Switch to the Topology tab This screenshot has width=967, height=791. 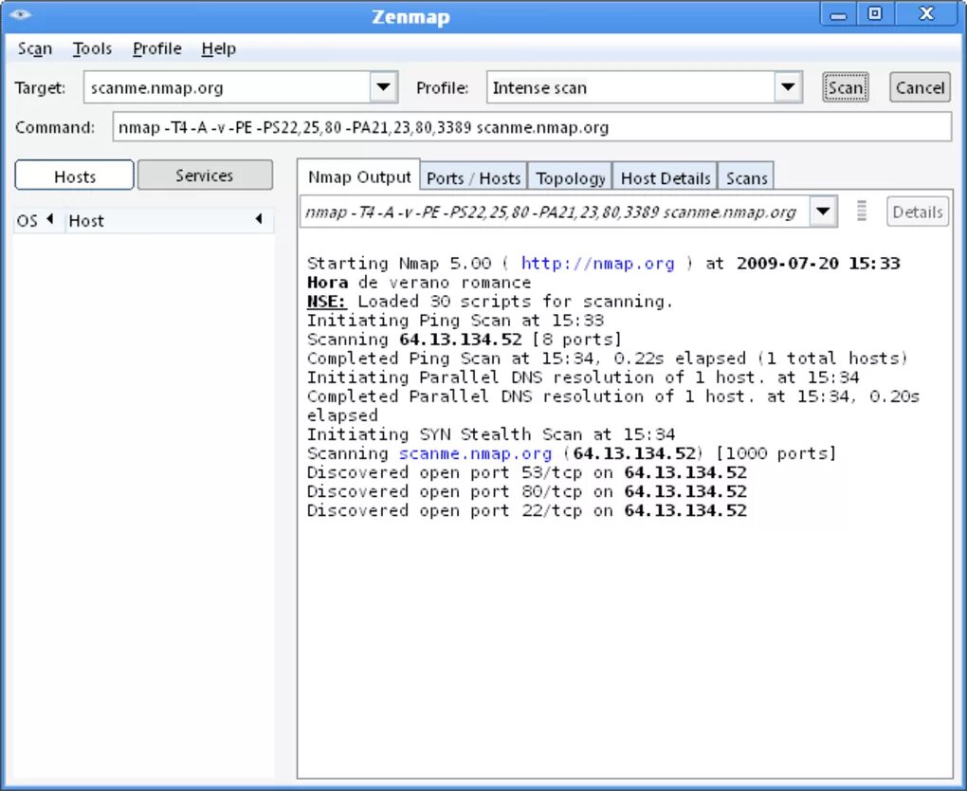click(570, 177)
